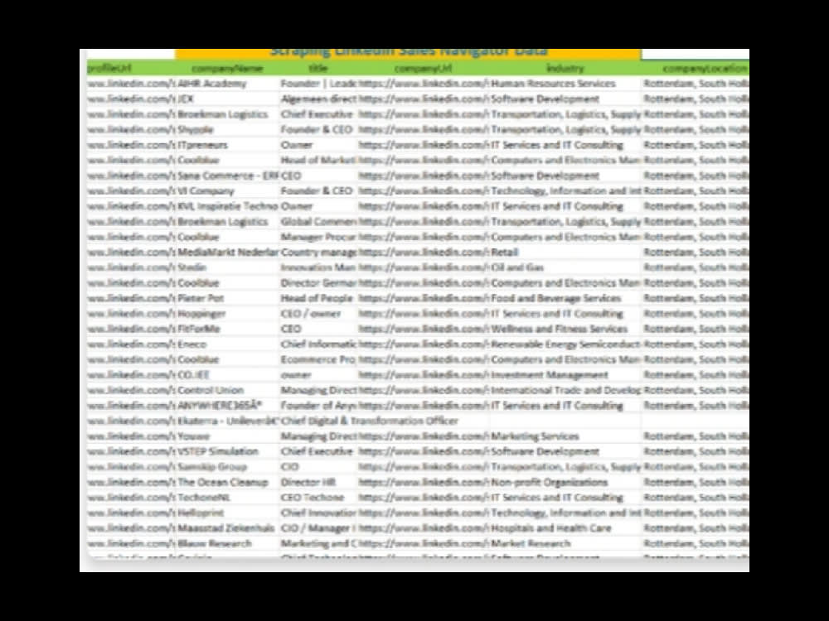Select the Head of Market title cell
829x621 pixels.
point(318,160)
